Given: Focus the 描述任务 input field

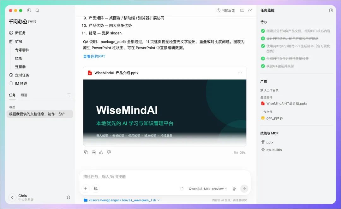Looking at the screenshot, I should (x=165, y=177).
